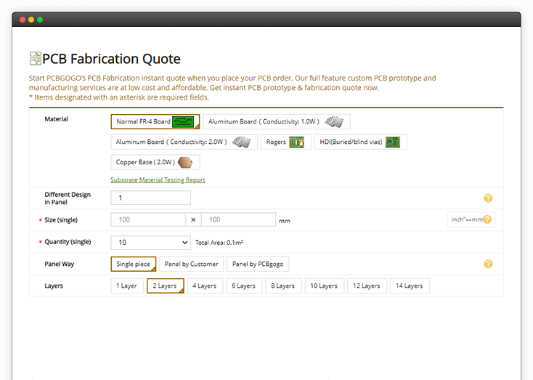
Task: Select the 4 Layers option
Action: point(205,286)
